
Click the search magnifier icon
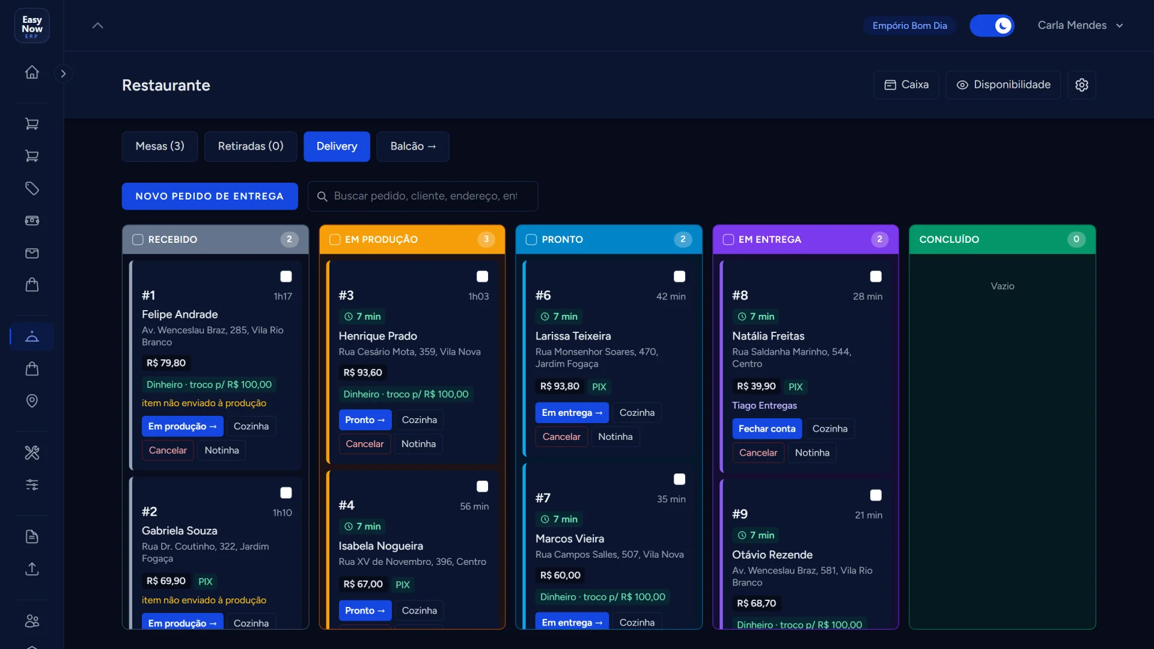[x=322, y=197]
